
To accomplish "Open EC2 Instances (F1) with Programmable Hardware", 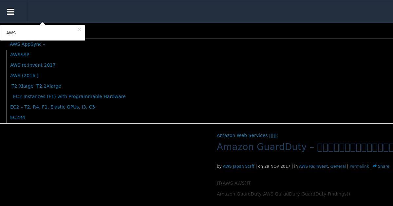I will 69,96.
